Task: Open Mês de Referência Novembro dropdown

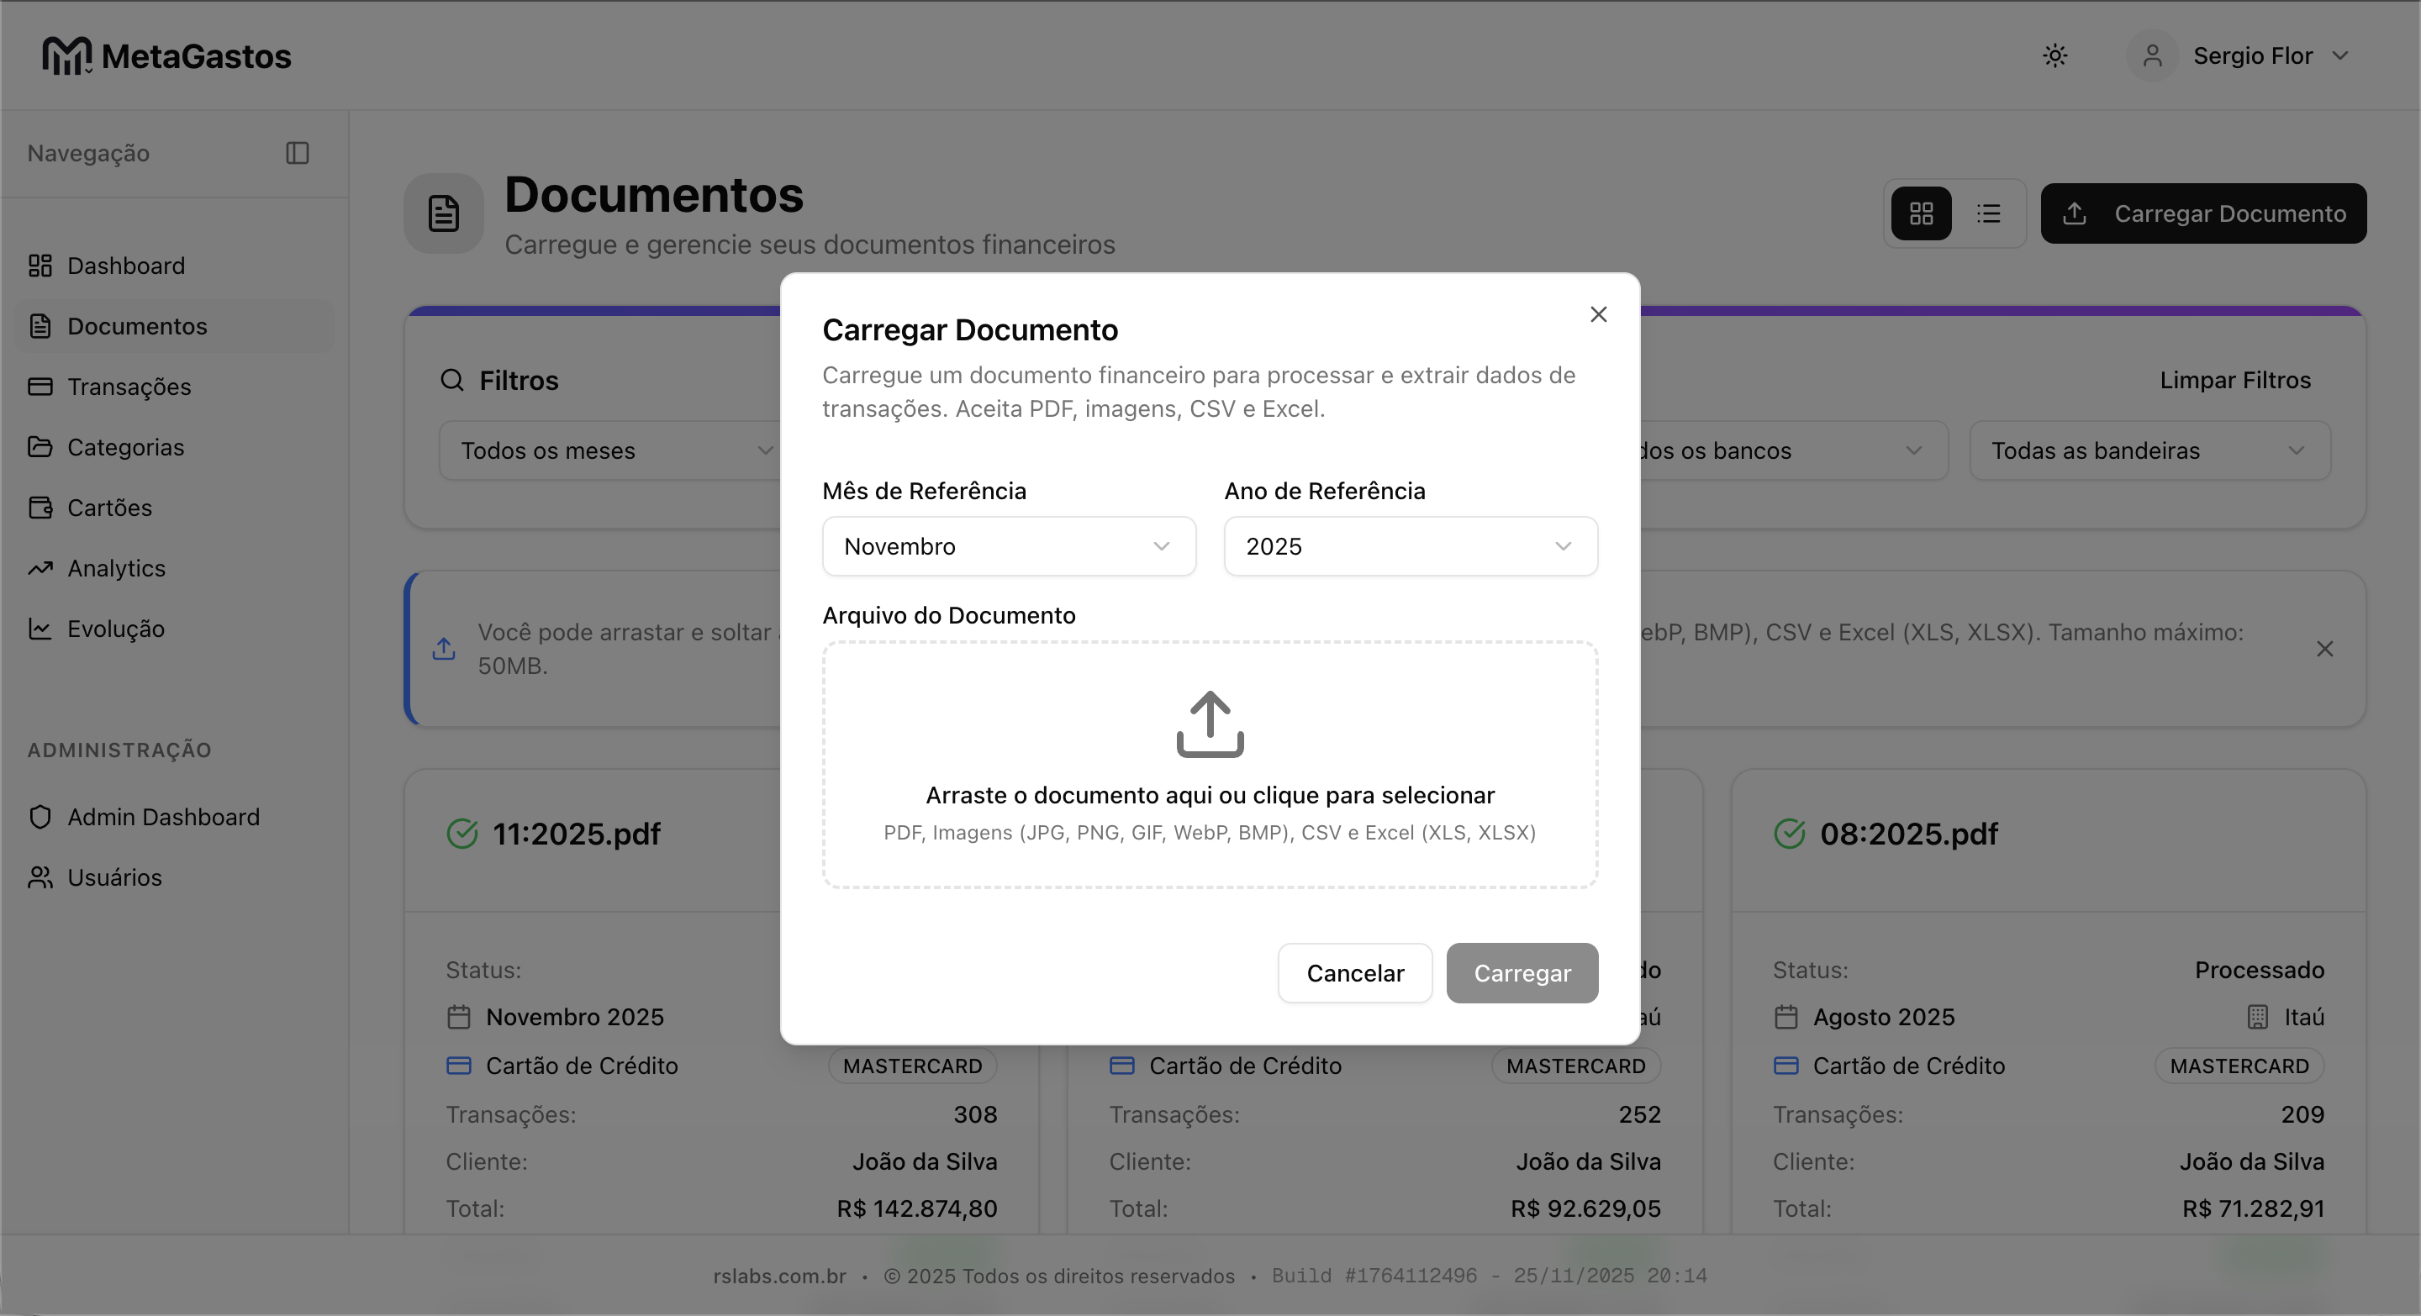Action: pos(1009,547)
